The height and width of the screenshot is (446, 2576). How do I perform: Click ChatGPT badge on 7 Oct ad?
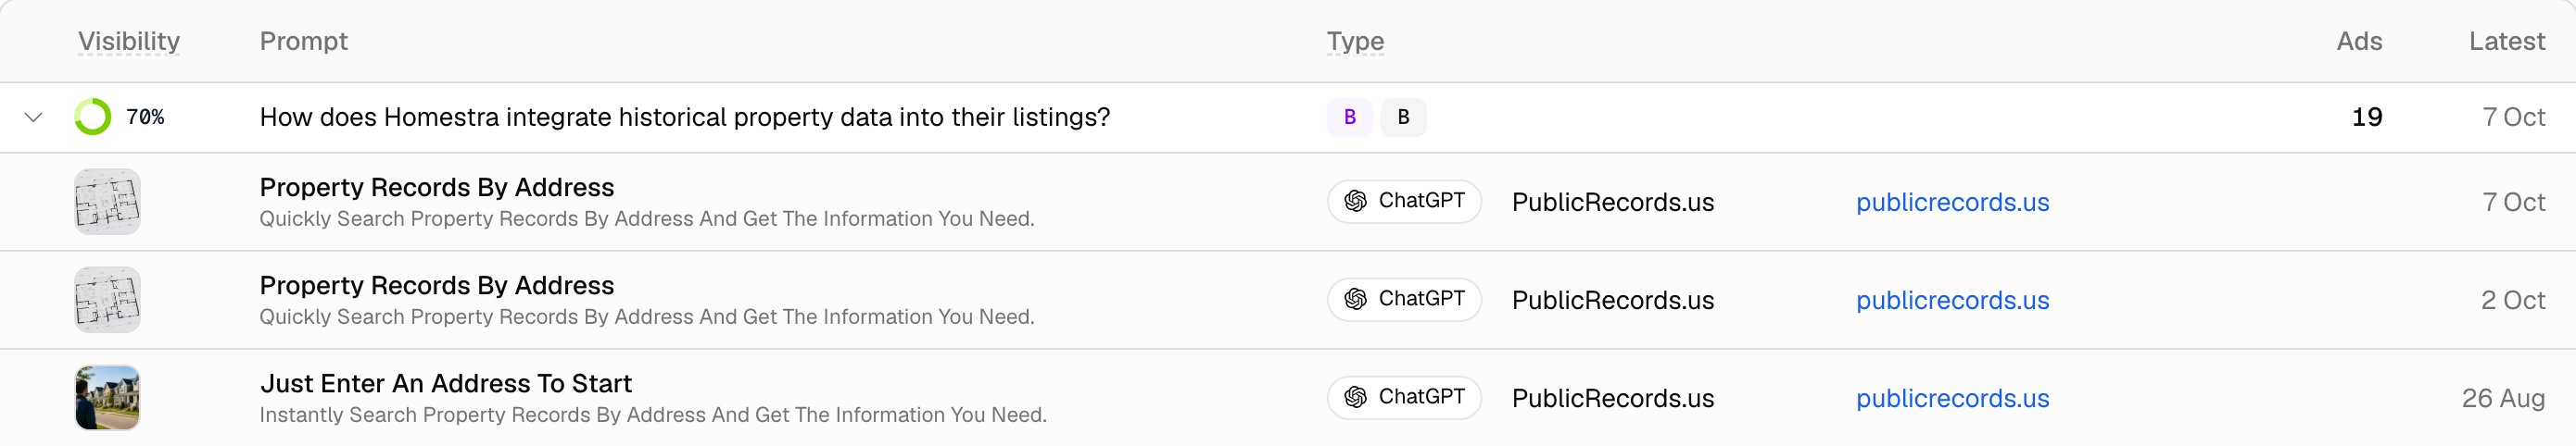1404,202
